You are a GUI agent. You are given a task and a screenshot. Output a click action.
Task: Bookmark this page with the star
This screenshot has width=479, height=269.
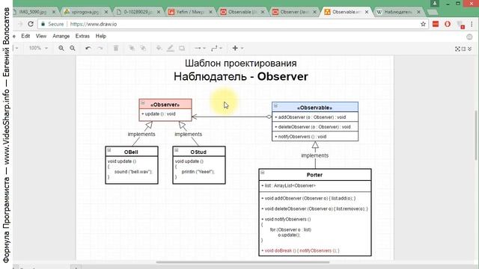423,24
